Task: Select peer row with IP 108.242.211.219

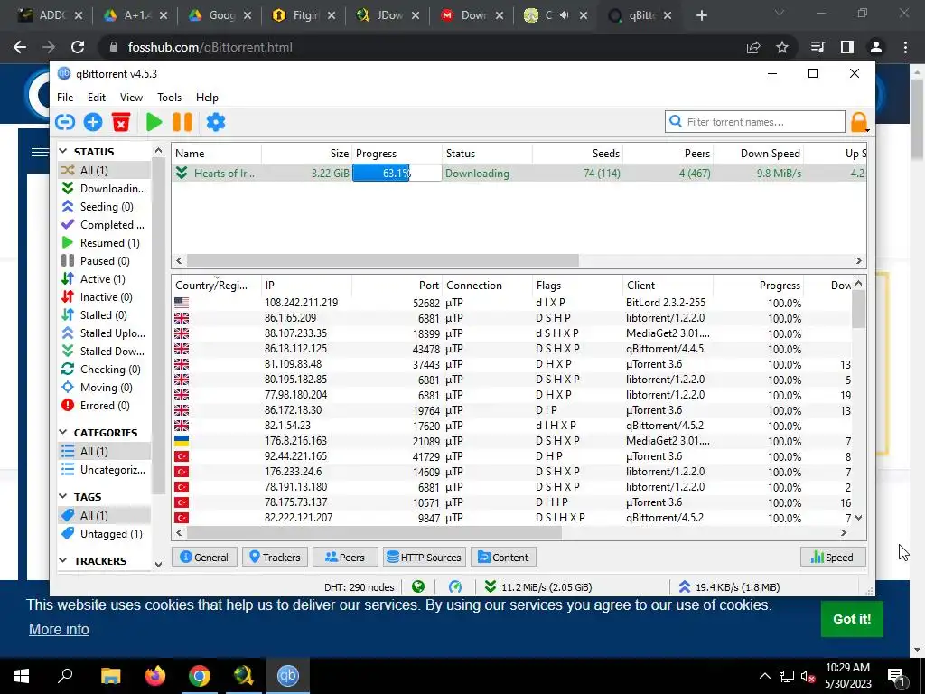Action: coord(512,303)
